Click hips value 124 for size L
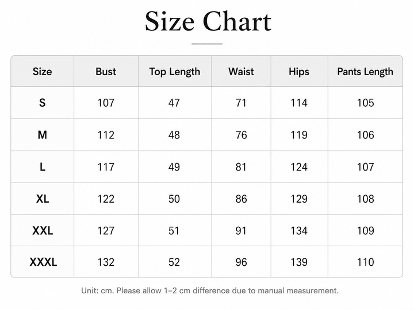Viewport: 414px width, 310px height. 299,167
